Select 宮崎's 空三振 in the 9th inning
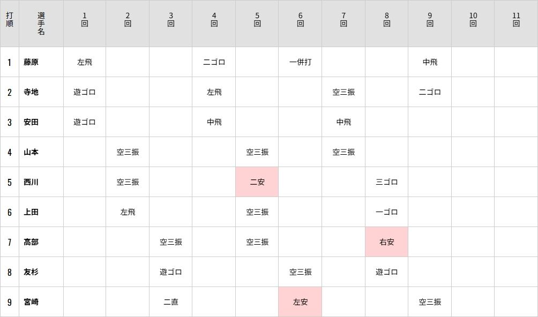Image resolution: width=538 pixels, height=317 pixels. (x=430, y=302)
